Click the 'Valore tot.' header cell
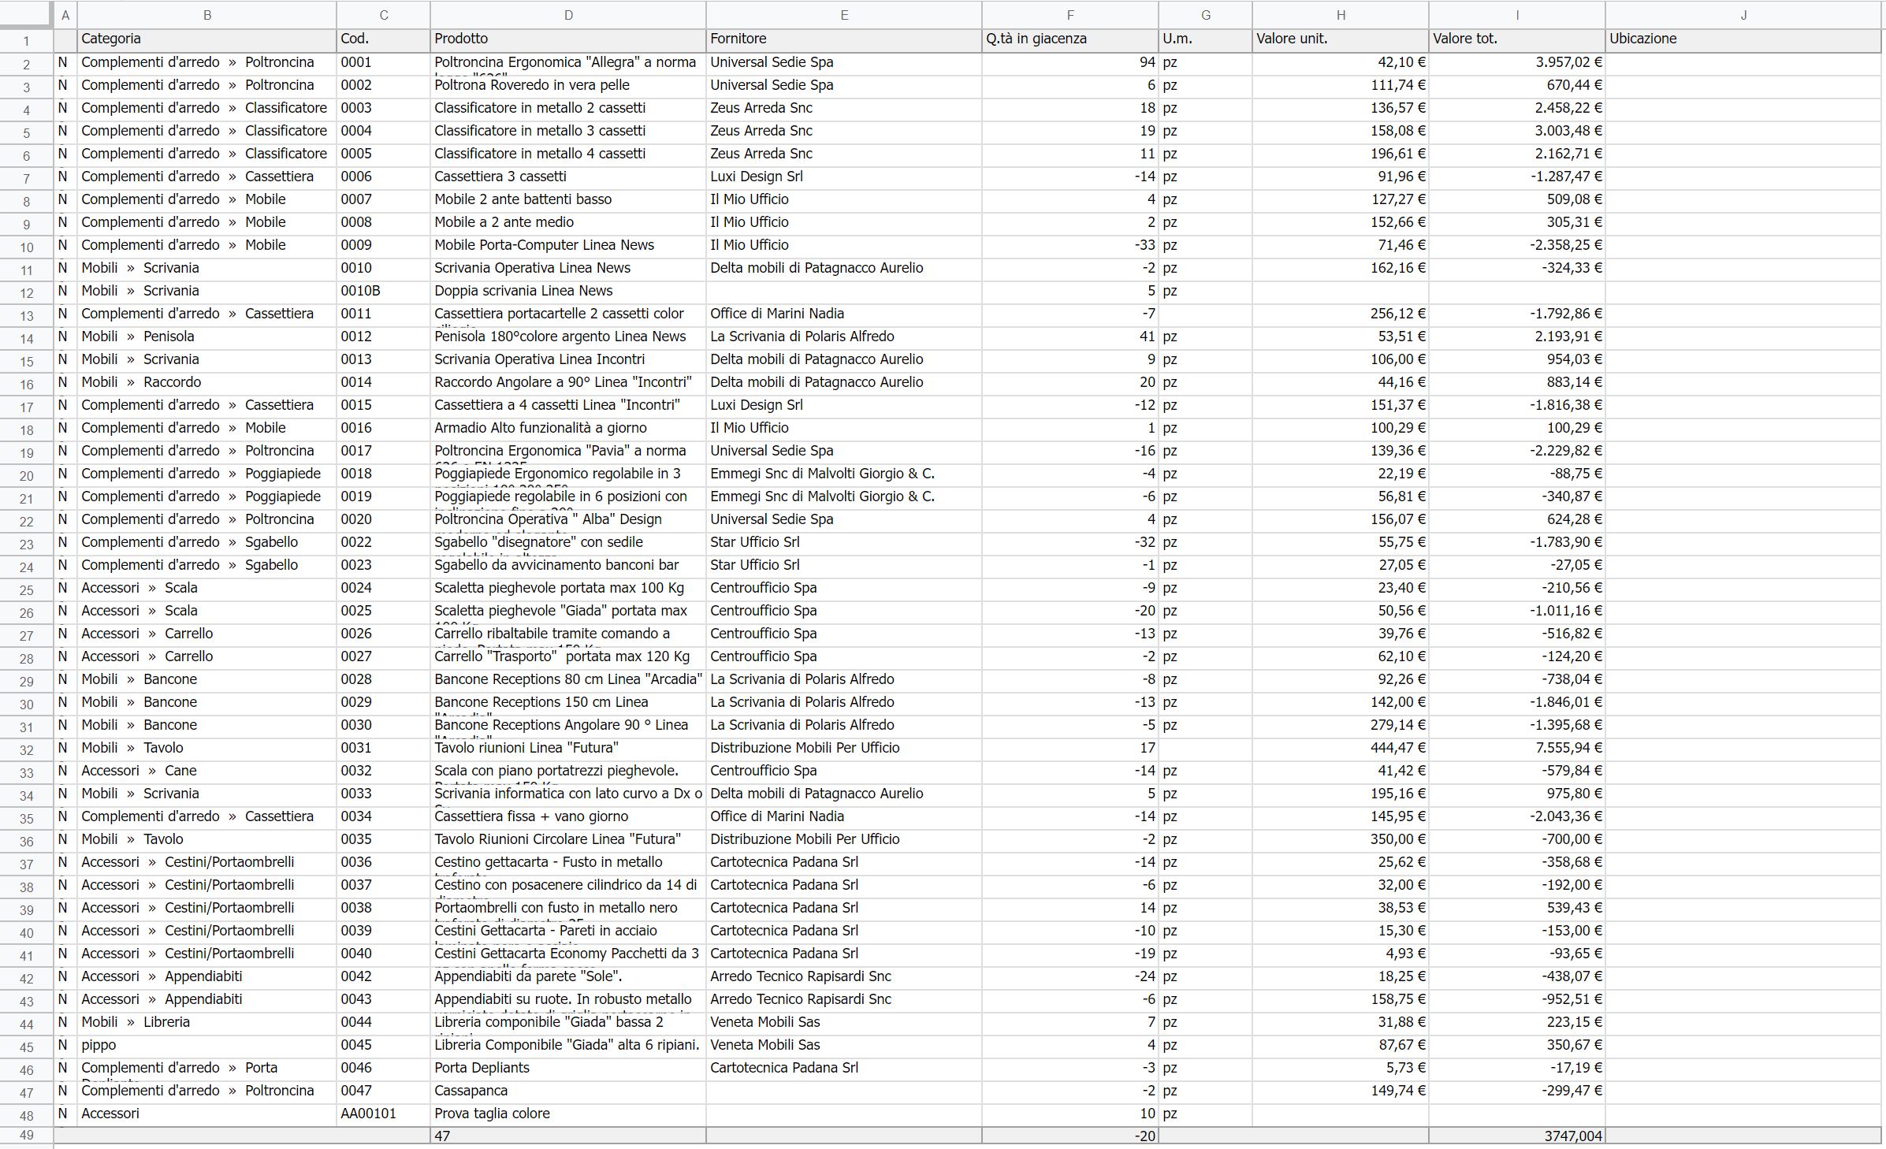This screenshot has height=1149, width=1886. coord(1517,39)
